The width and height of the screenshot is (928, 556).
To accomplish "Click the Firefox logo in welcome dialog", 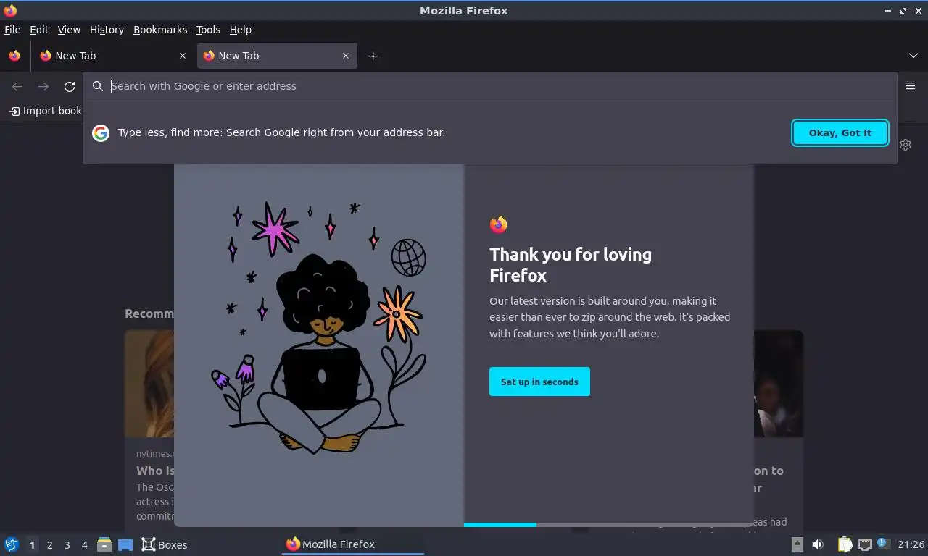I will point(498,224).
